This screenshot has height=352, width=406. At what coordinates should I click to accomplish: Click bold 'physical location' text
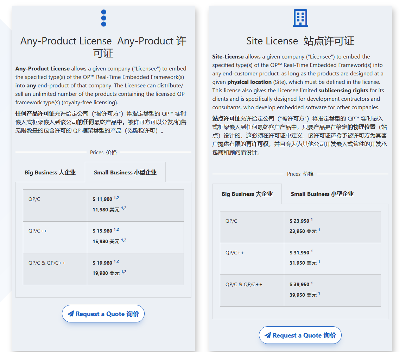click(x=249, y=82)
